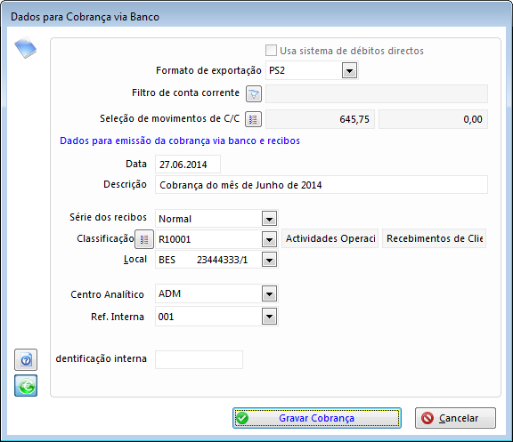Click the green euro icon button
The width and height of the screenshot is (513, 442).
click(26, 386)
